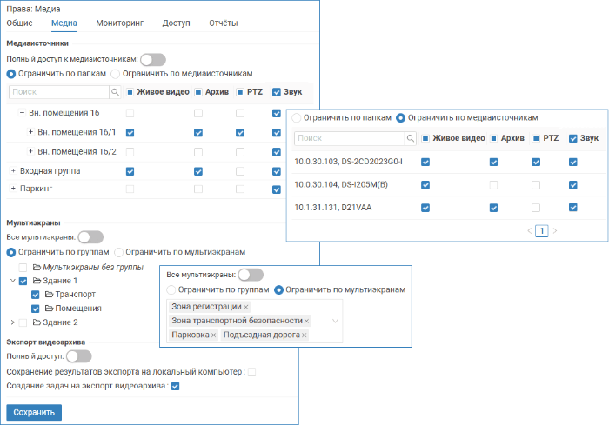Click search field in media sources popup
The image size is (609, 425).
coord(350,138)
